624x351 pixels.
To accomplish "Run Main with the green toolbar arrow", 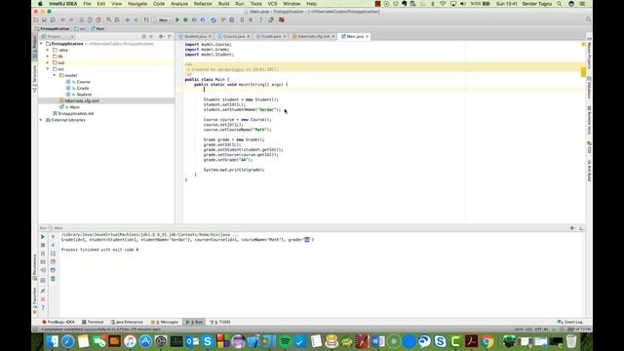I will coord(177,19).
